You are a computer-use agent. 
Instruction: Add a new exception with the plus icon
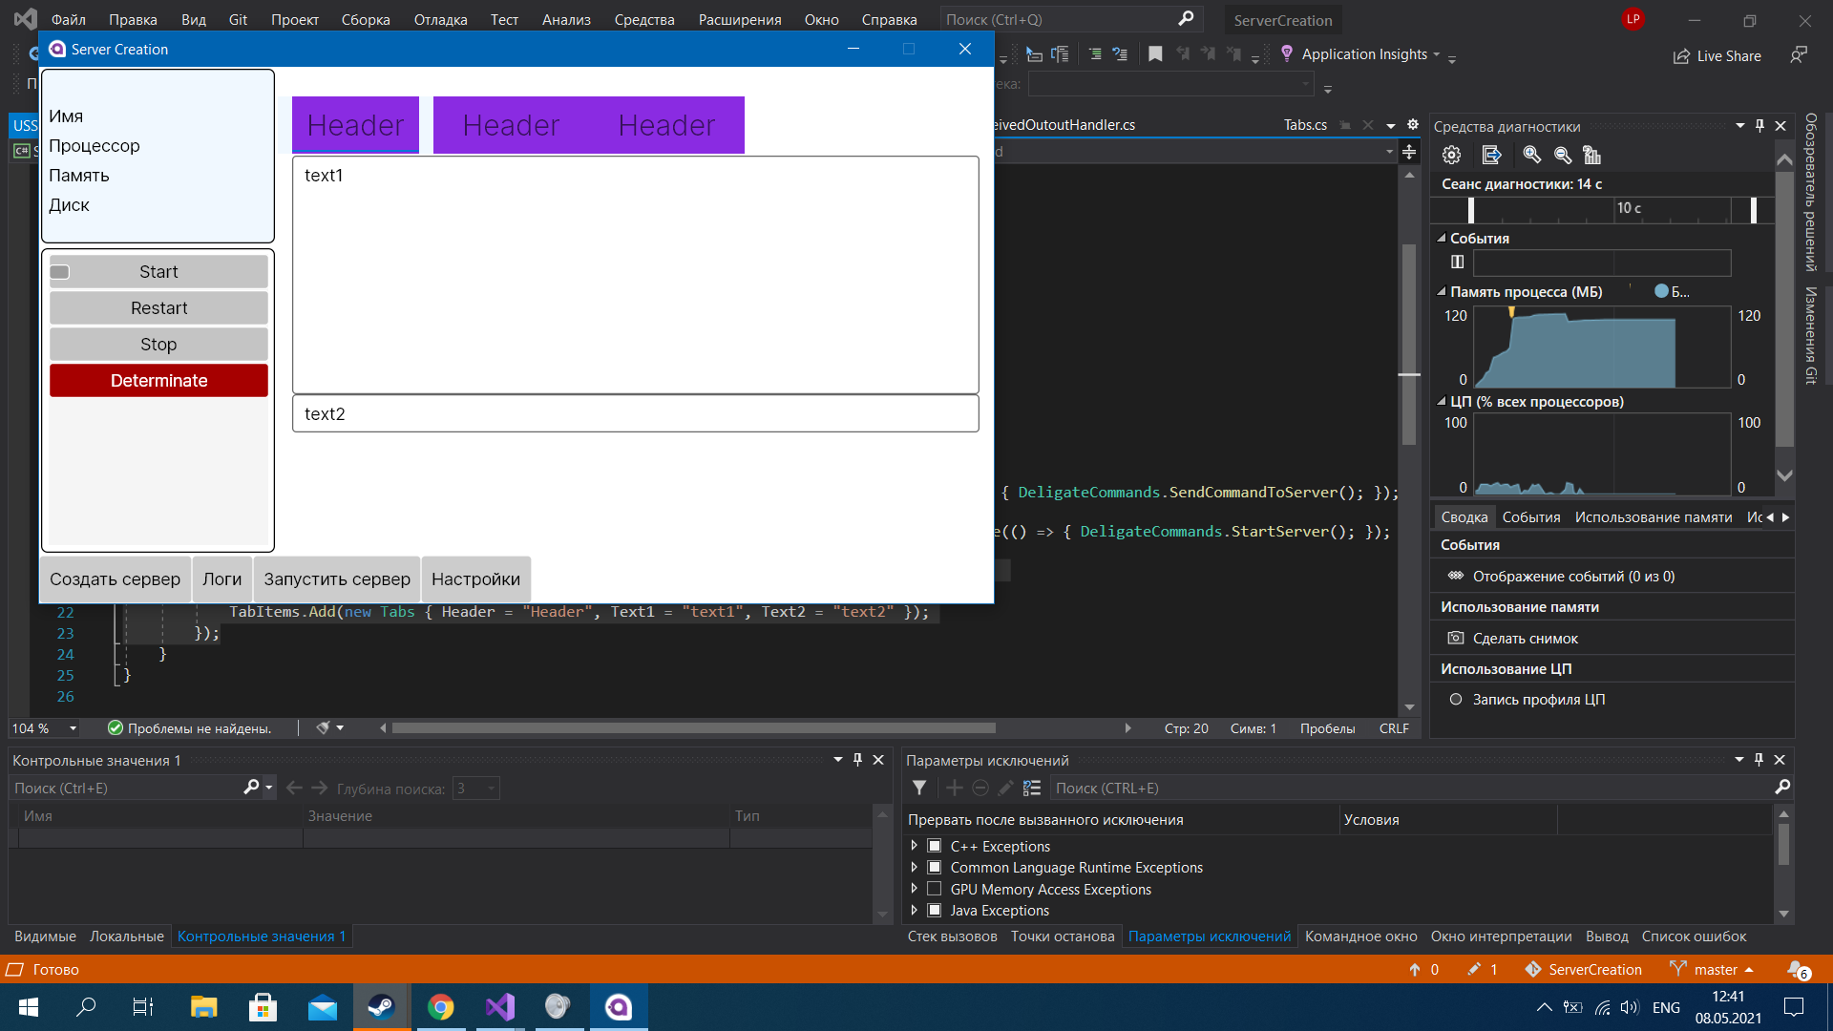[x=955, y=788]
